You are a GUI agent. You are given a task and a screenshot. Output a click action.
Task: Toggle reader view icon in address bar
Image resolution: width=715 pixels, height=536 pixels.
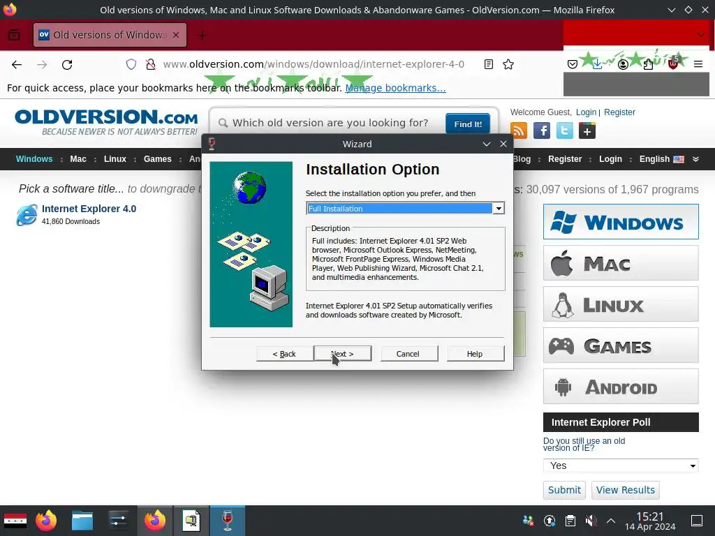tap(488, 64)
